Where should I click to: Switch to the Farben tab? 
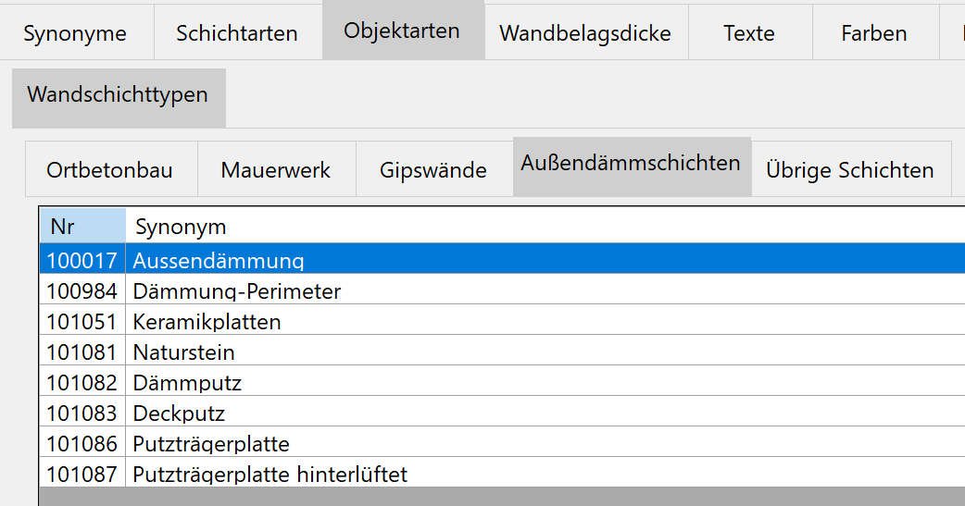874,32
